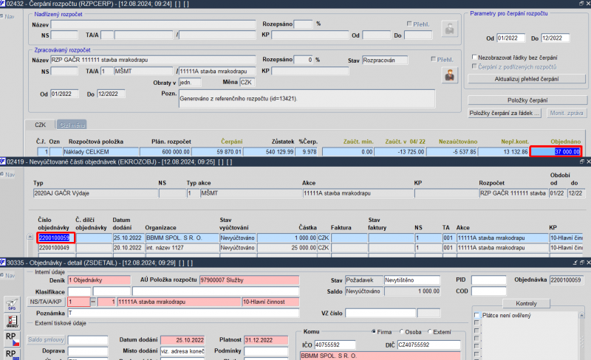Click the Typ field 2020AJ GAČR Výdaje
Viewport: 591px width, 360px height.
[95, 193]
